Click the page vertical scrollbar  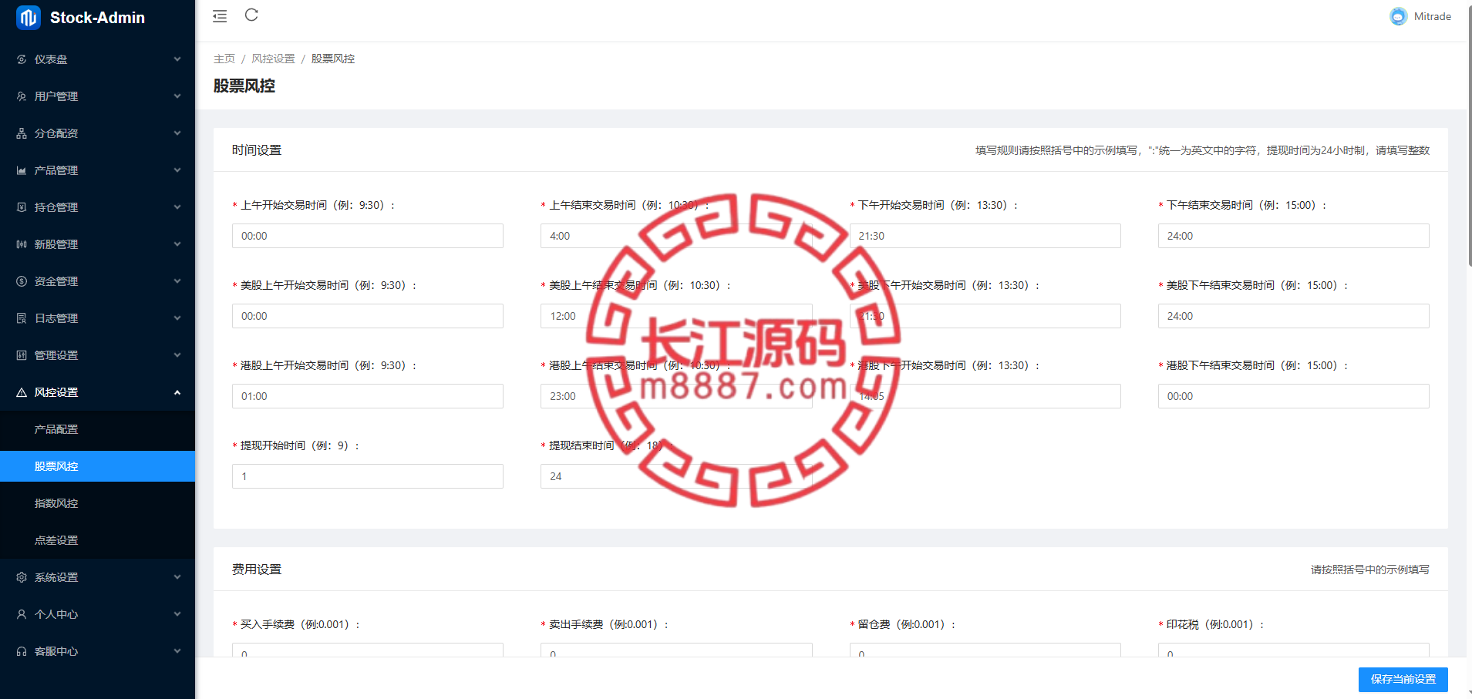tap(1469, 135)
